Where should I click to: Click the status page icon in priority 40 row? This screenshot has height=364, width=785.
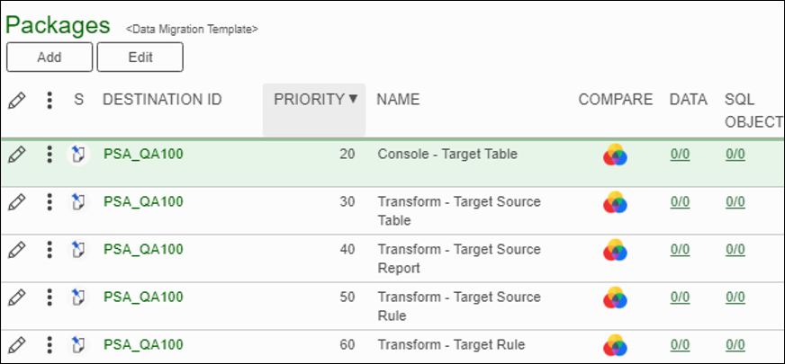point(78,250)
